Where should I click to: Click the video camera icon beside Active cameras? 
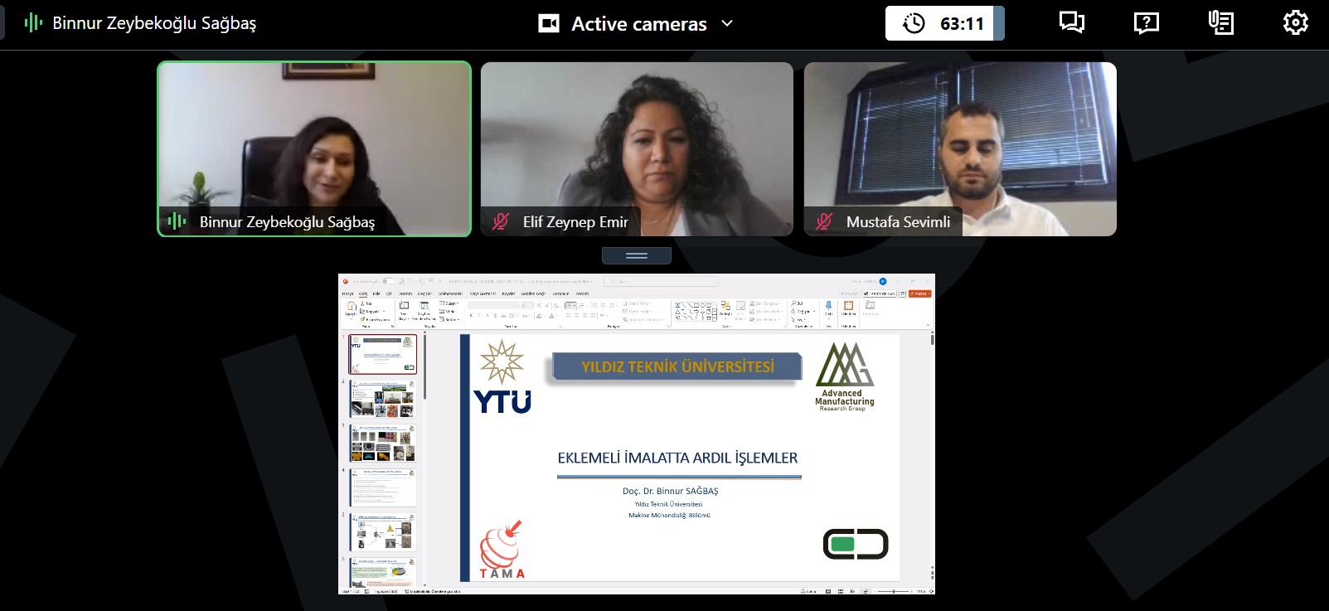click(549, 23)
